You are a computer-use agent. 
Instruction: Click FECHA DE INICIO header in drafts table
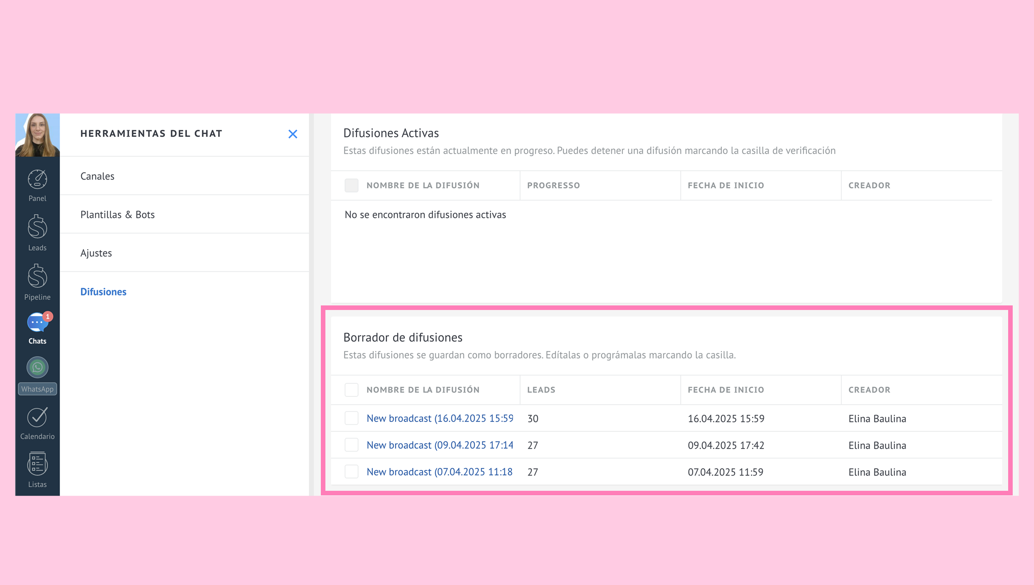click(x=726, y=390)
